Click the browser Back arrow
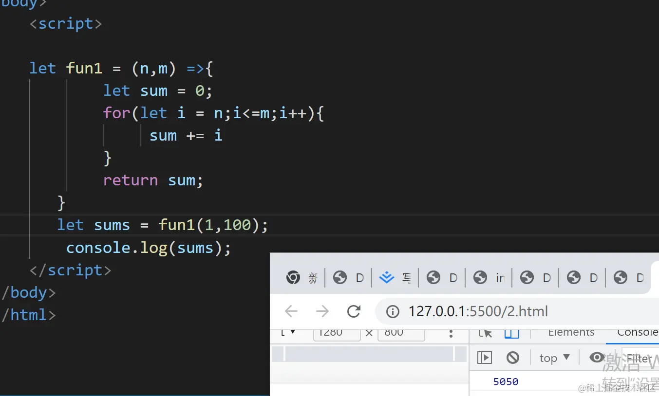The image size is (659, 396). 291,311
